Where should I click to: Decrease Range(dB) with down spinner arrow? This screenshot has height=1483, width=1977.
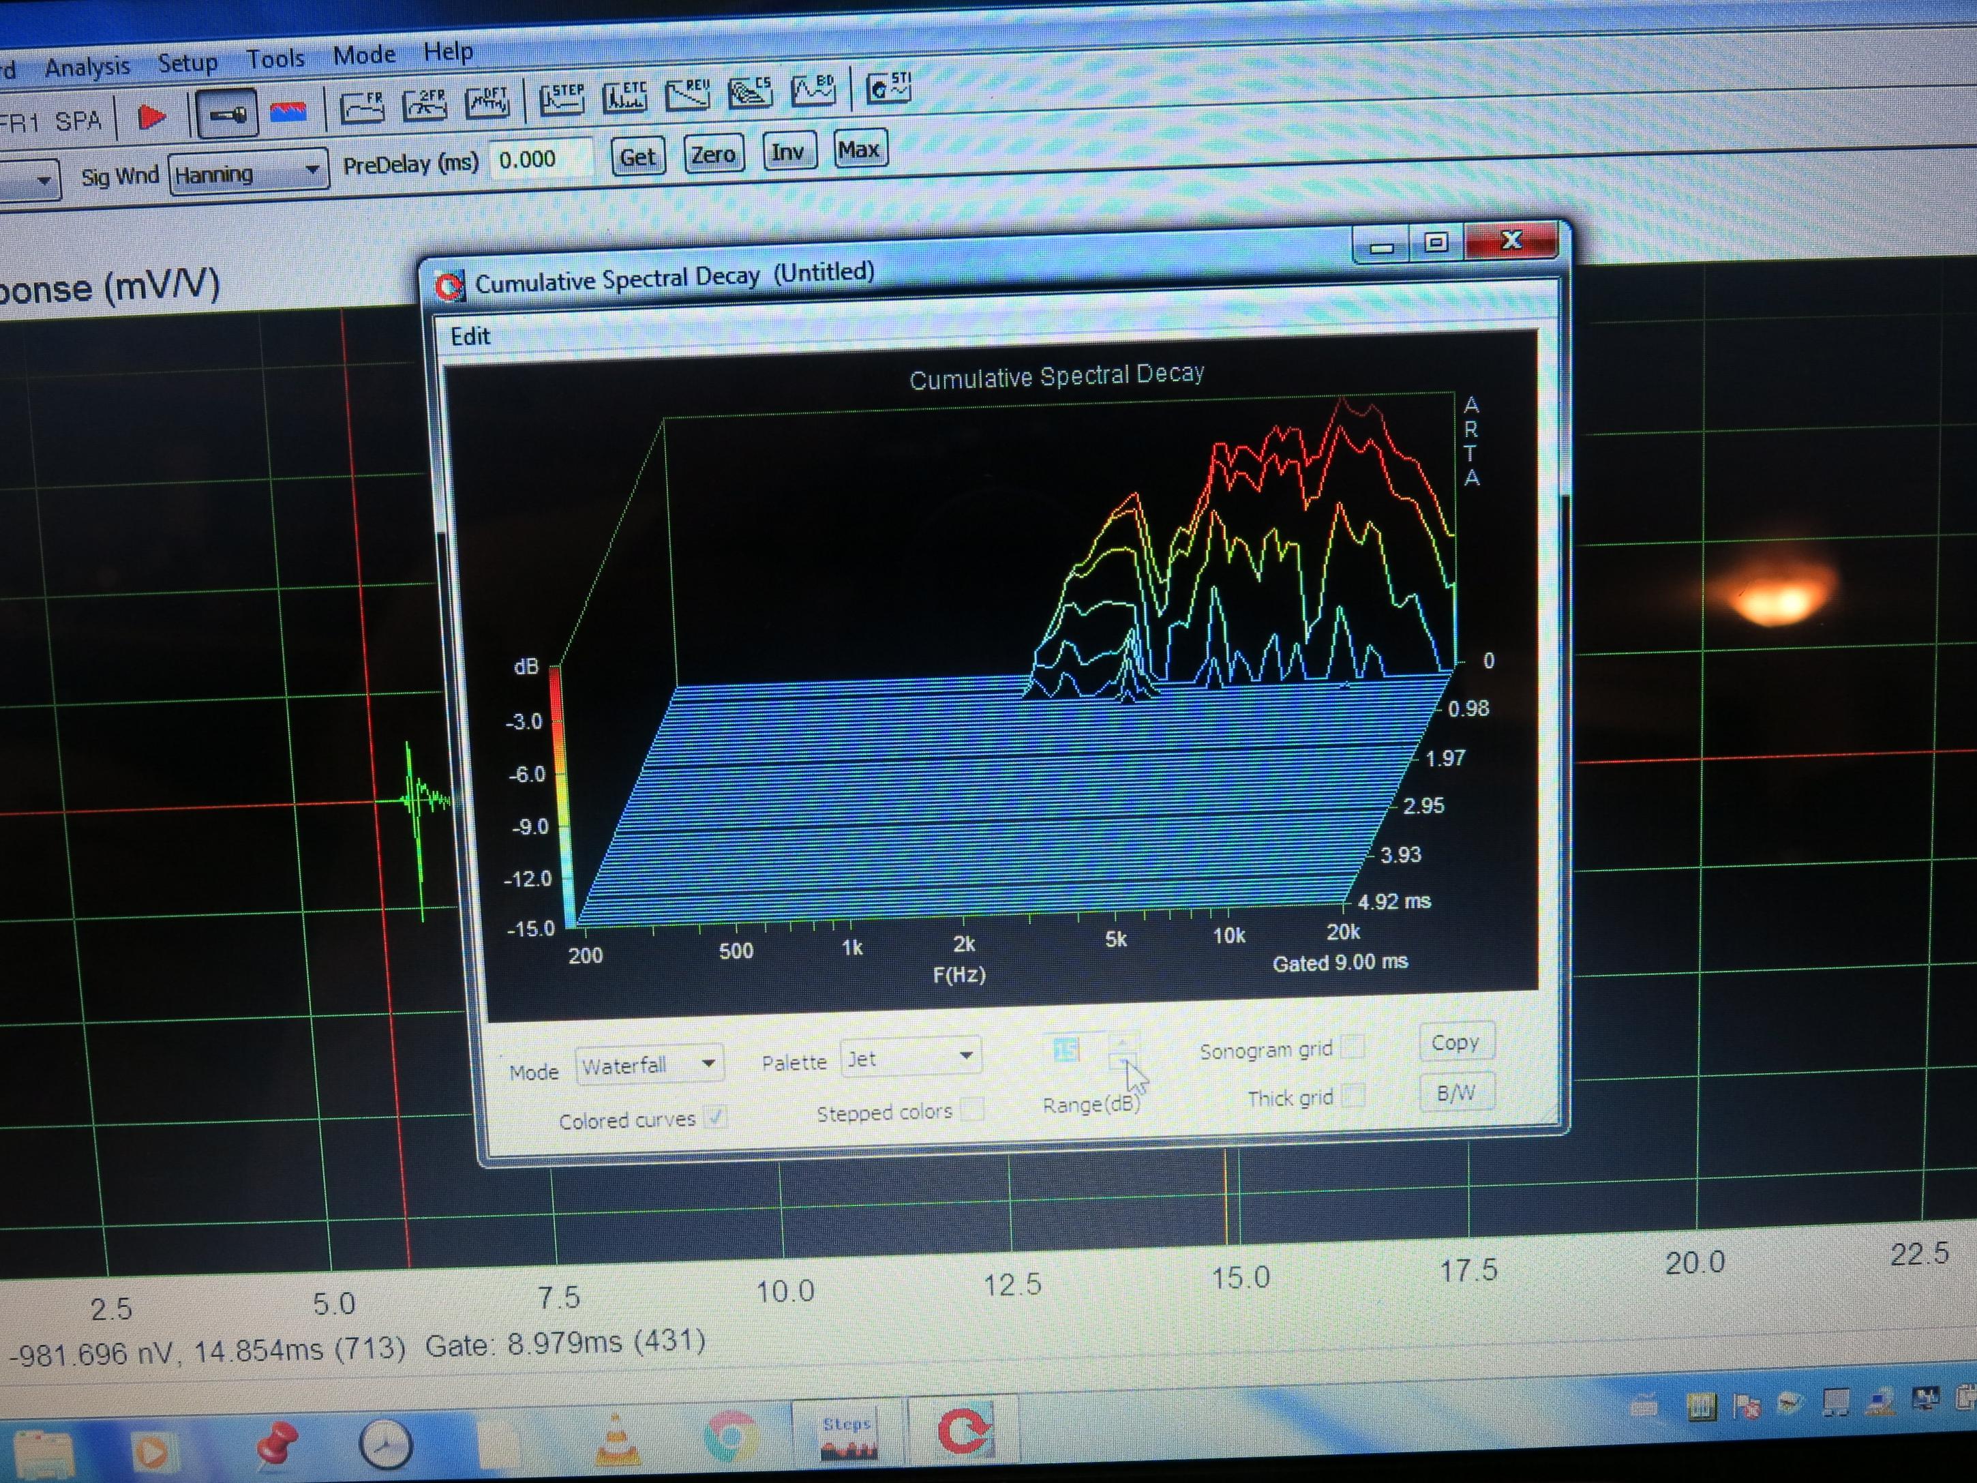tap(1123, 1060)
